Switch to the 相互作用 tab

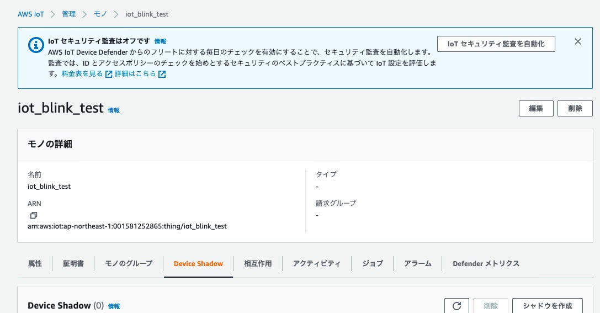pyautogui.click(x=258, y=263)
